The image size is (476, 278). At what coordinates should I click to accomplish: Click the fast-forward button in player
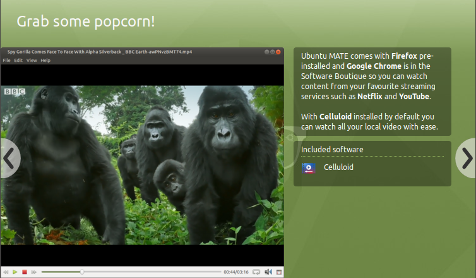coord(34,272)
